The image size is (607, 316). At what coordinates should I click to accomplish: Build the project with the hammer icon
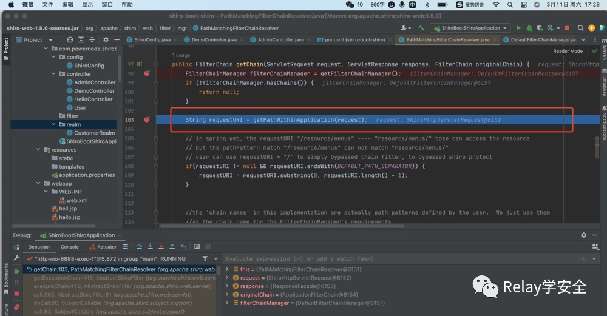click(422, 28)
